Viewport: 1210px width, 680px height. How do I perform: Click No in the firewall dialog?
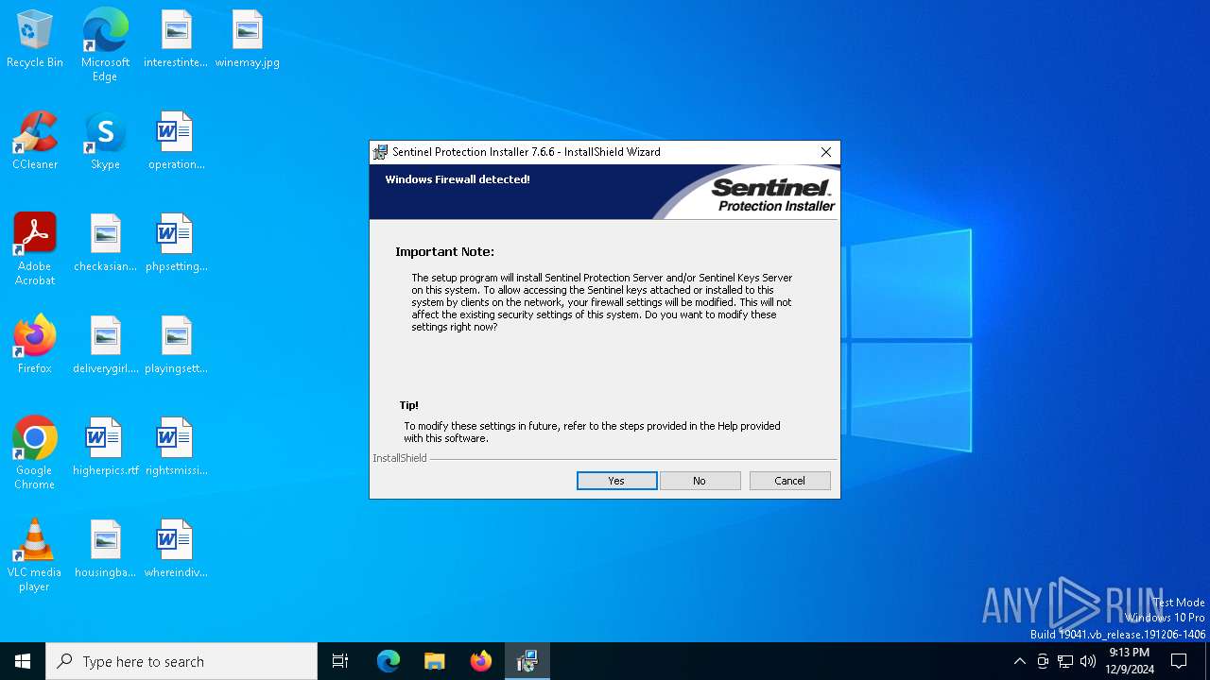coord(700,481)
